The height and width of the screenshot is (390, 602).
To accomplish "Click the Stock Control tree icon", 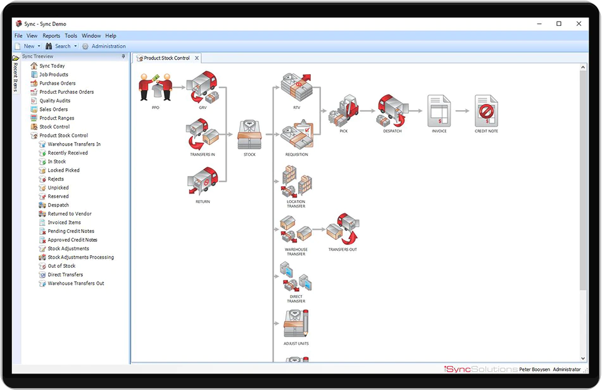I will pos(34,127).
